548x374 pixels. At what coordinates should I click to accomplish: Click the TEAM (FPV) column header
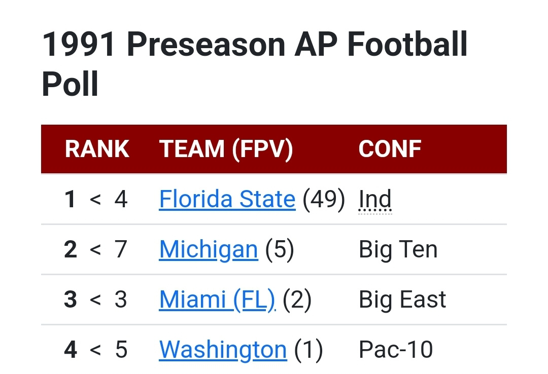(226, 149)
